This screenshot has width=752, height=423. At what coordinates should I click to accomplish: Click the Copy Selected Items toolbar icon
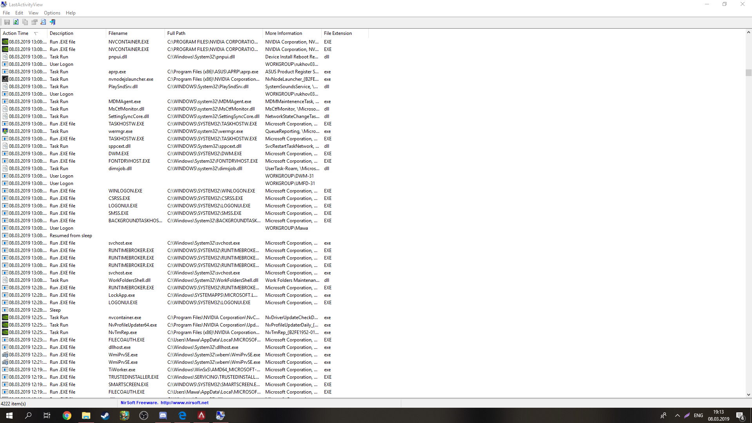click(25, 22)
